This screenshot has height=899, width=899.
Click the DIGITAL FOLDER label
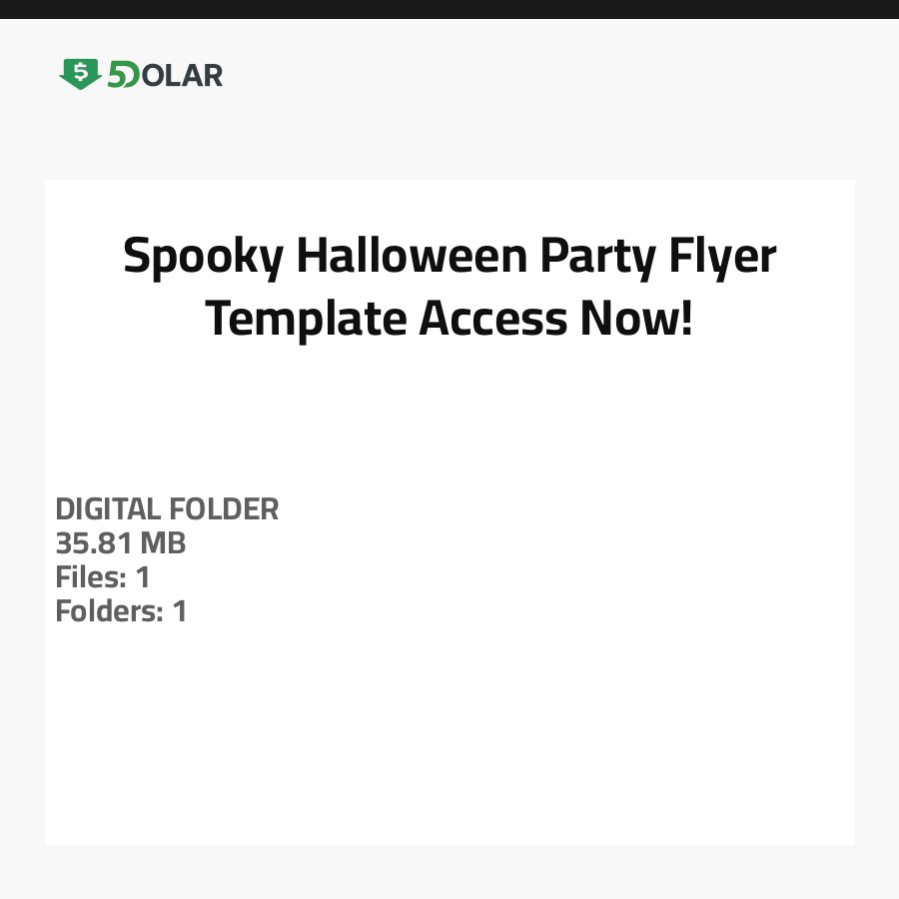(167, 509)
